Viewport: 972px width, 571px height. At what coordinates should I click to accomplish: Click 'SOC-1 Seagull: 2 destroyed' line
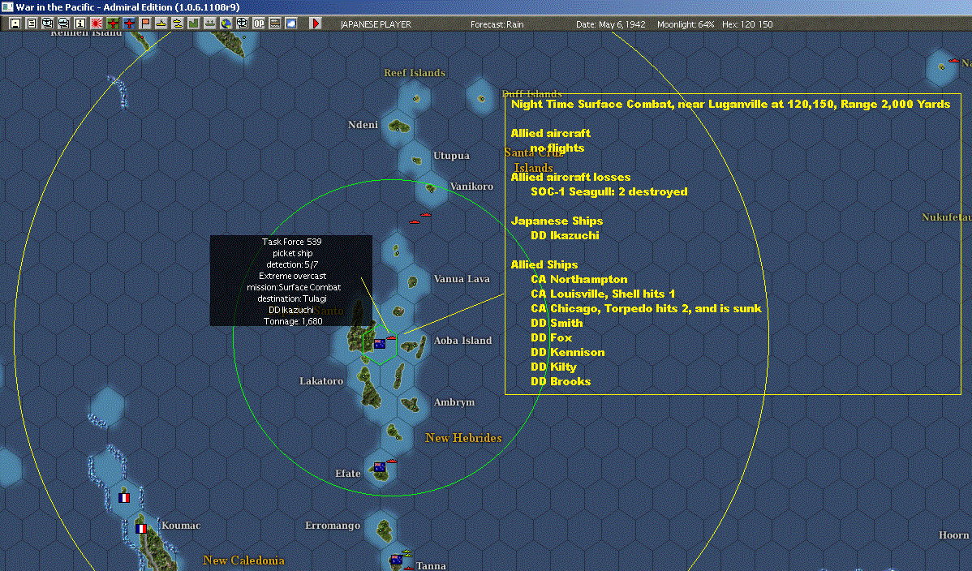coord(609,191)
